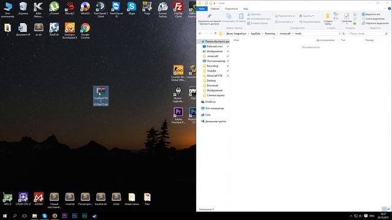
Task: Sort by Дата изменения column header
Action: [325, 40]
